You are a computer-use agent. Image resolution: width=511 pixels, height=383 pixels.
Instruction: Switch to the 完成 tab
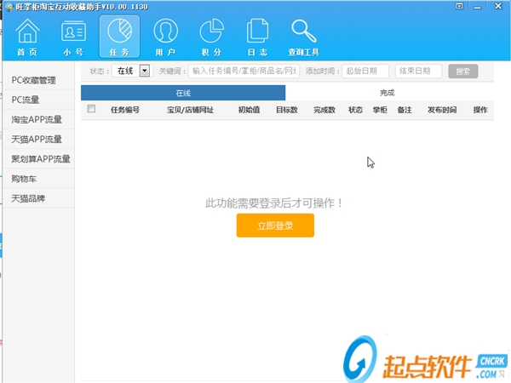pyautogui.click(x=388, y=93)
